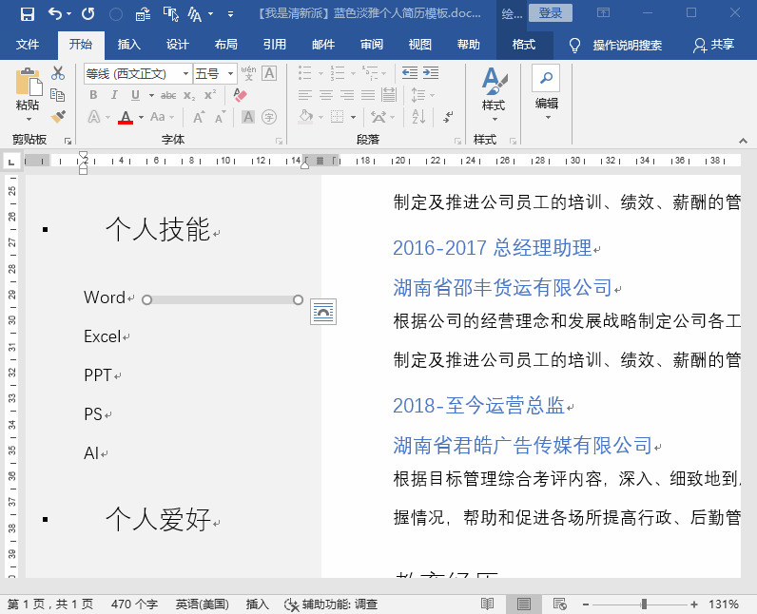
Task: Increase indent icon in paragraph group
Action: pyautogui.click(x=431, y=73)
